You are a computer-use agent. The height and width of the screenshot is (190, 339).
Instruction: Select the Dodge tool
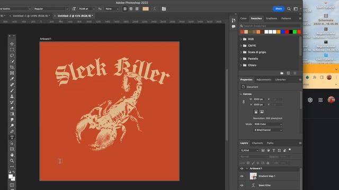[x=12, y=126]
